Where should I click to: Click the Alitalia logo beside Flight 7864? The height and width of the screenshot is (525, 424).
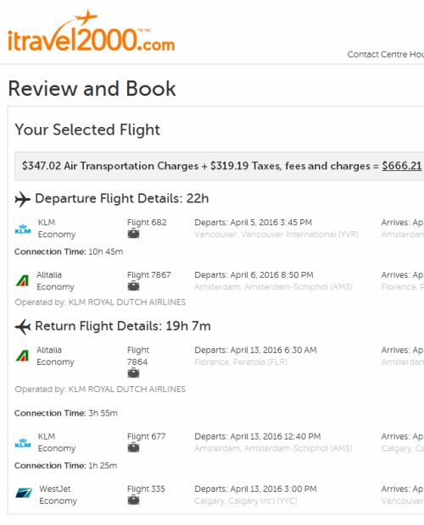point(22,356)
